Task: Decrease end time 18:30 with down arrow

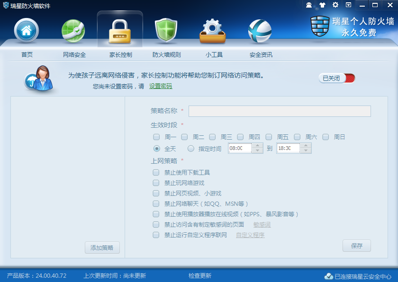Action: tap(306, 150)
